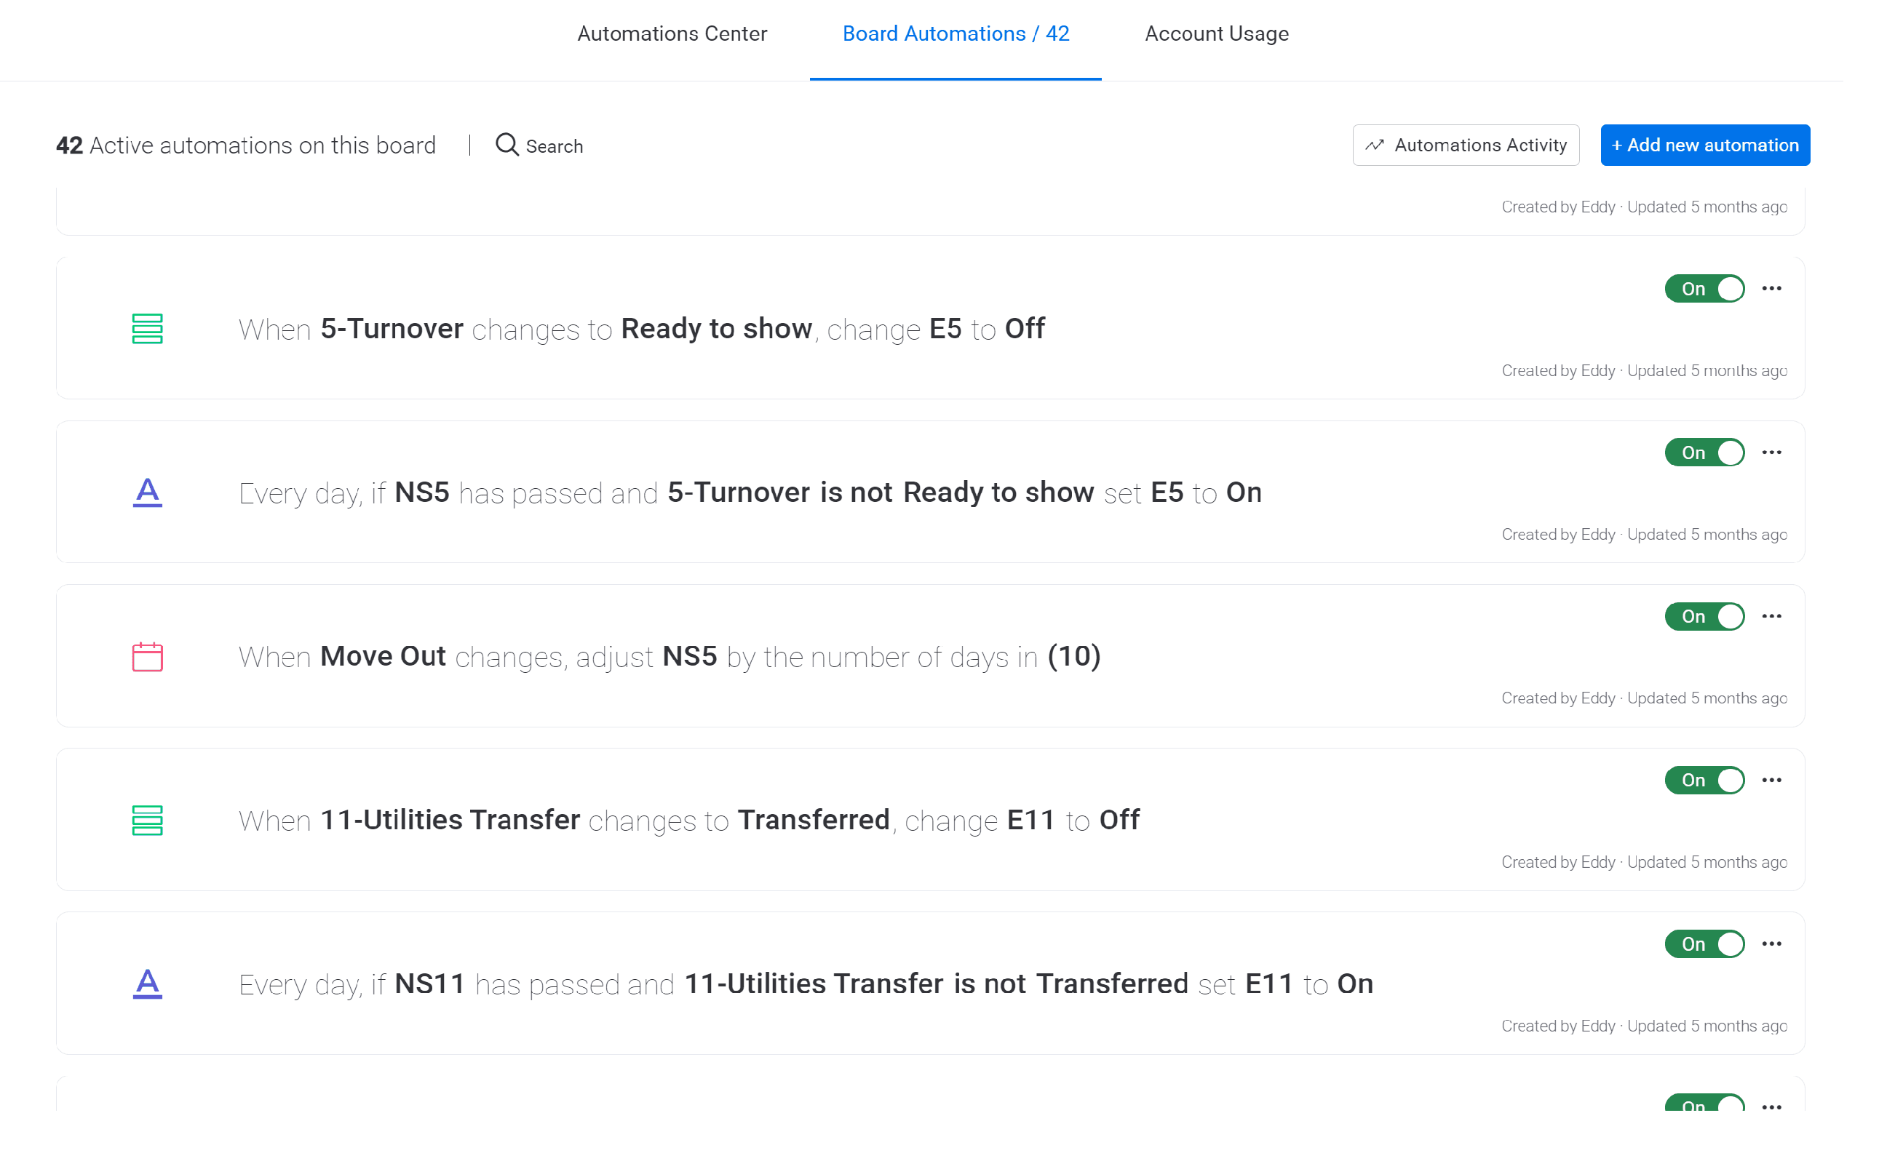Click the text icon on the NS5 has passed automation
Viewport: 1879px width, 1169px height.
(x=148, y=492)
